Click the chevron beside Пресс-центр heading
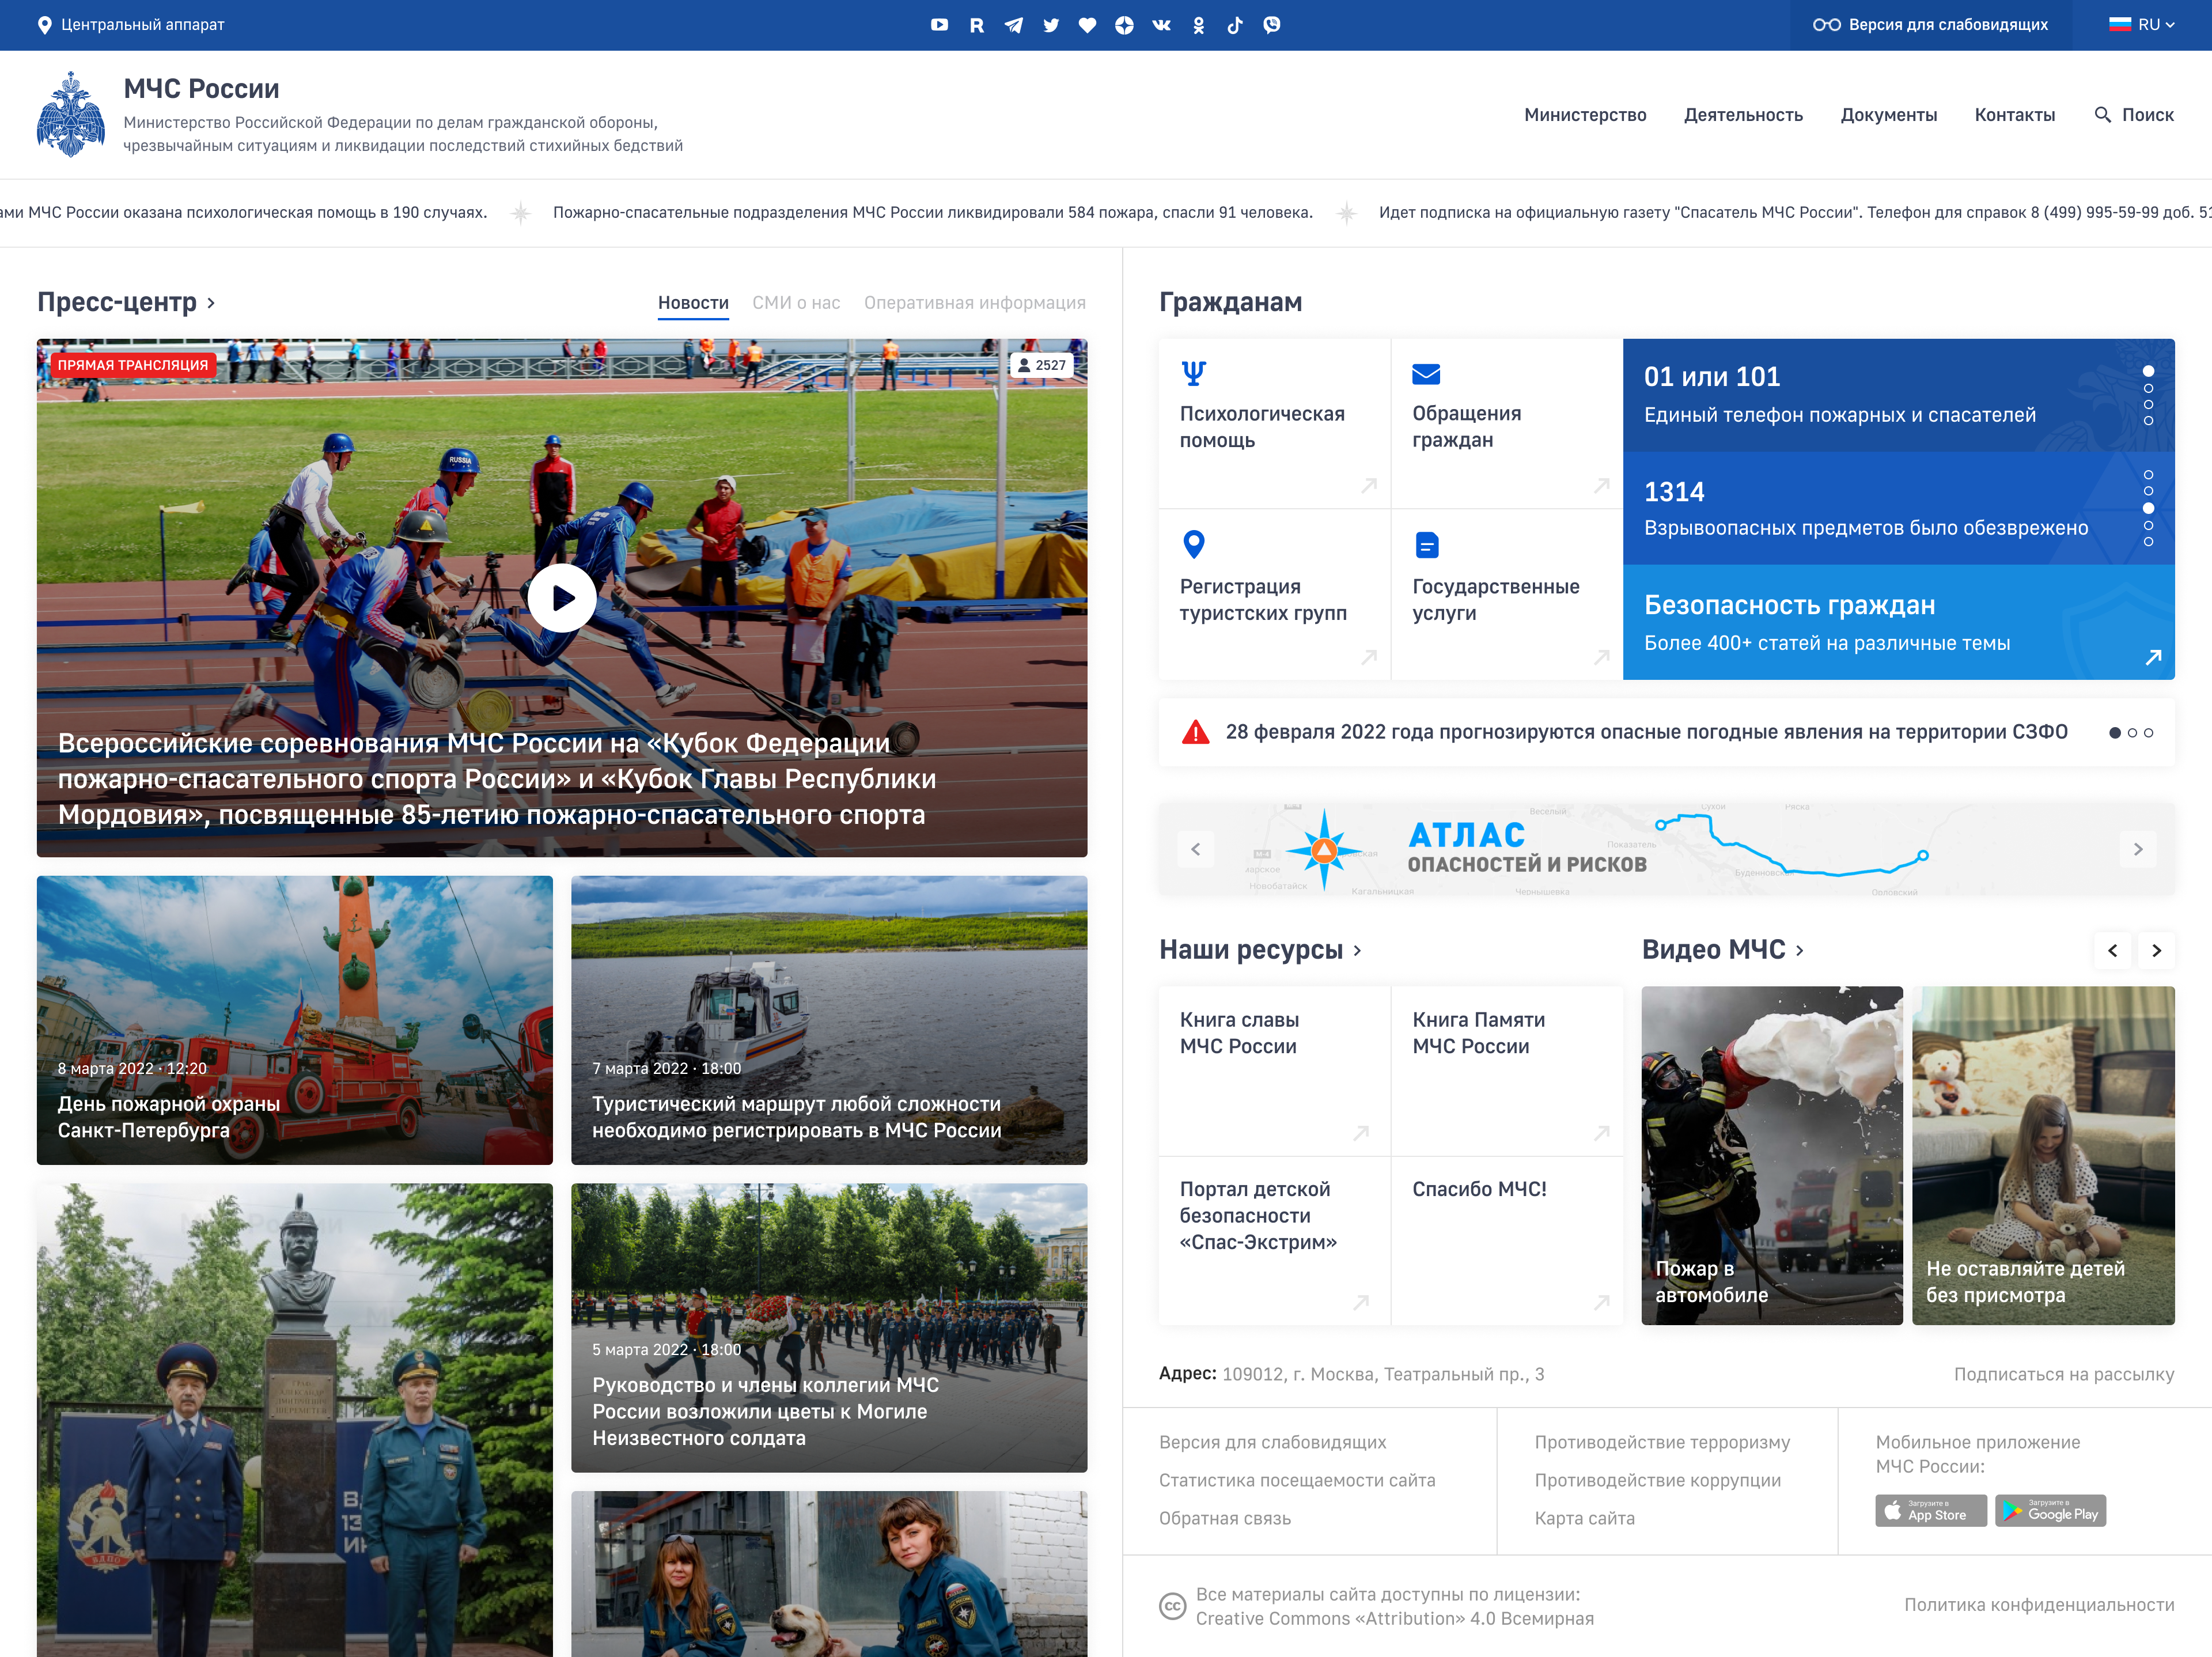 [211, 303]
